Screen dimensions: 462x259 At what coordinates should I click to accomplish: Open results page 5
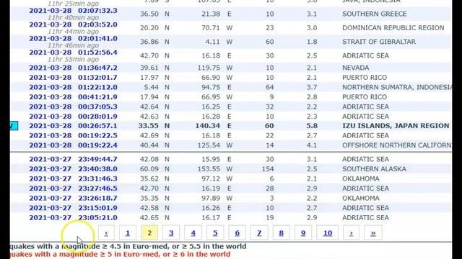click(x=215, y=233)
